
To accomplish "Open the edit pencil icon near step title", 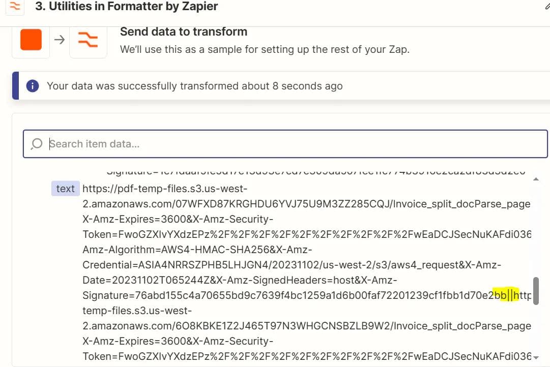I will point(547,6).
